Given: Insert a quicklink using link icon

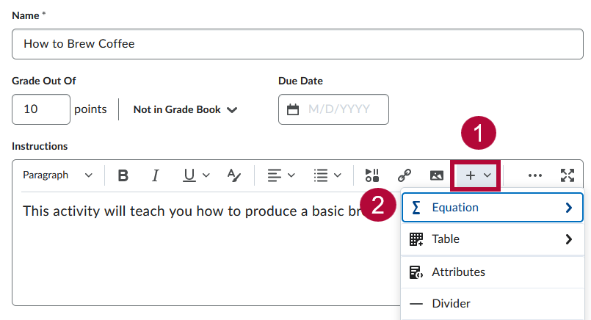Looking at the screenshot, I should point(404,175).
